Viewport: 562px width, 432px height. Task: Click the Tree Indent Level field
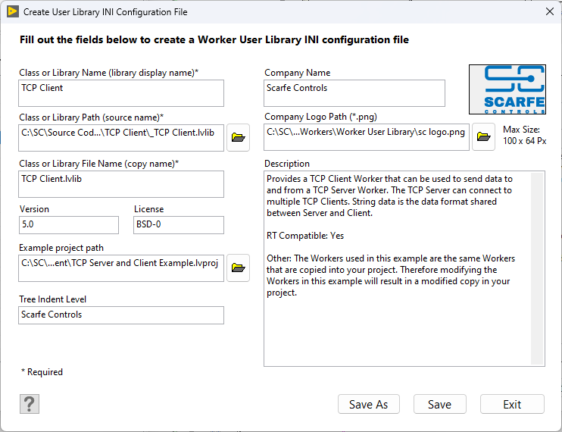pos(121,315)
